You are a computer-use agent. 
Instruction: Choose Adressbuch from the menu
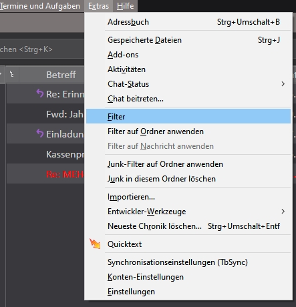pyautogui.click(x=188, y=22)
